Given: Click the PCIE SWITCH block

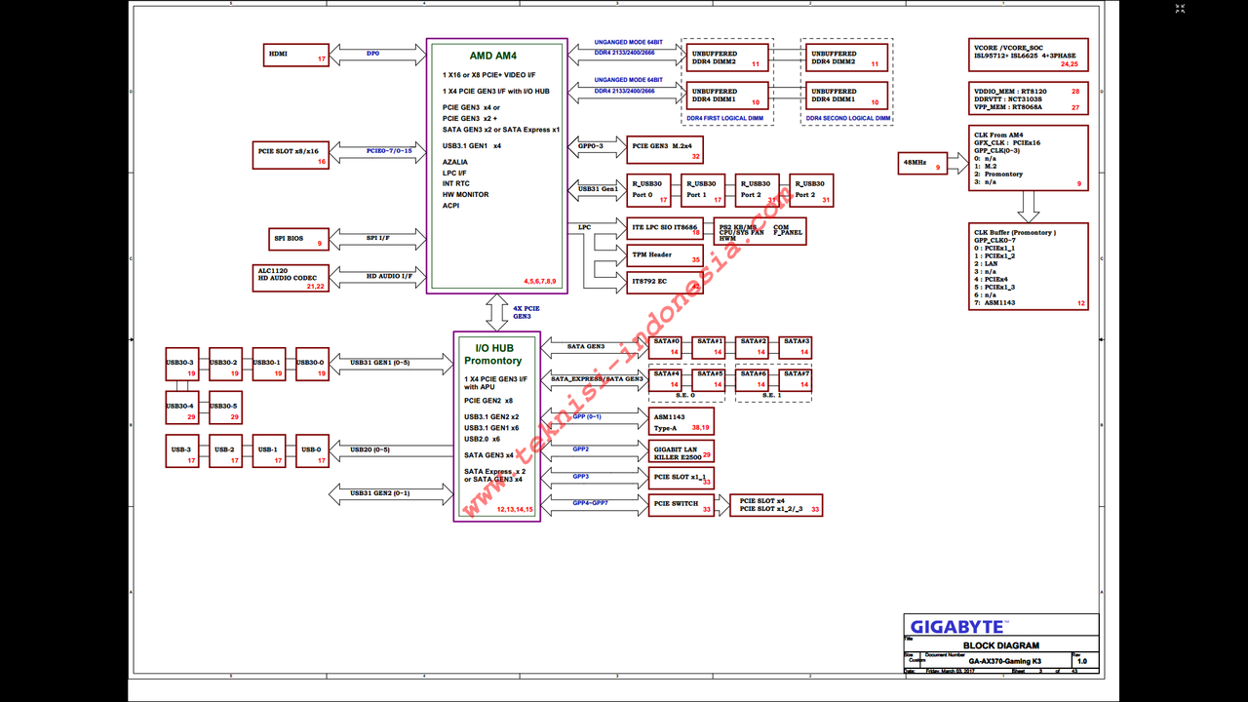Looking at the screenshot, I should click(x=682, y=505).
